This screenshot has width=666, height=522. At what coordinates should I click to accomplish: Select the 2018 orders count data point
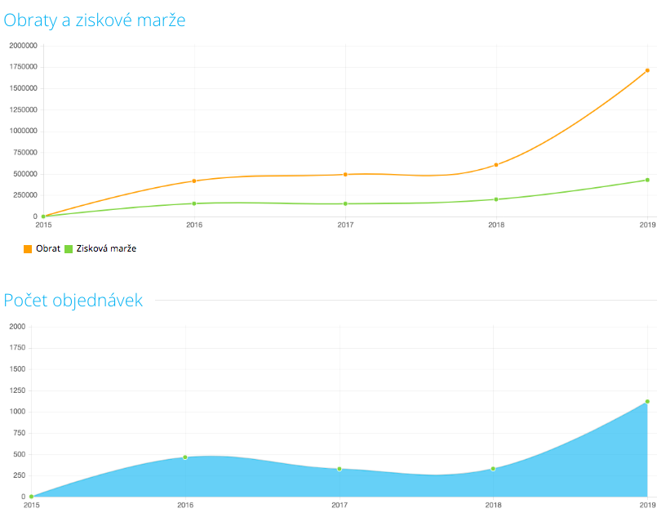pyautogui.click(x=493, y=469)
